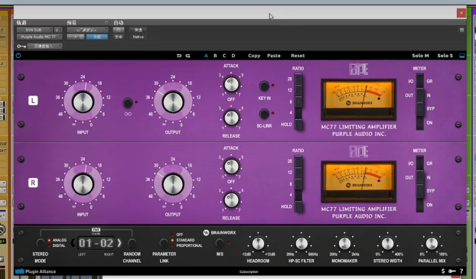Select previous TMT channel with left chevron

pyautogui.click(x=73, y=243)
